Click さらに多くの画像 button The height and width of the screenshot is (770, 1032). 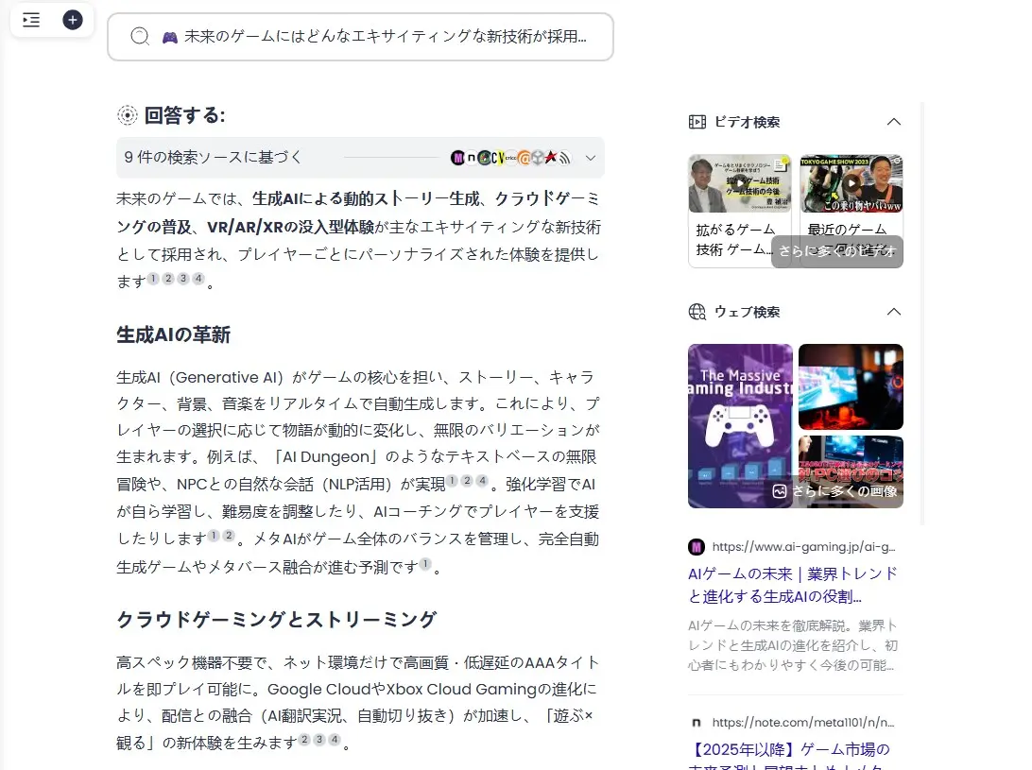(834, 491)
